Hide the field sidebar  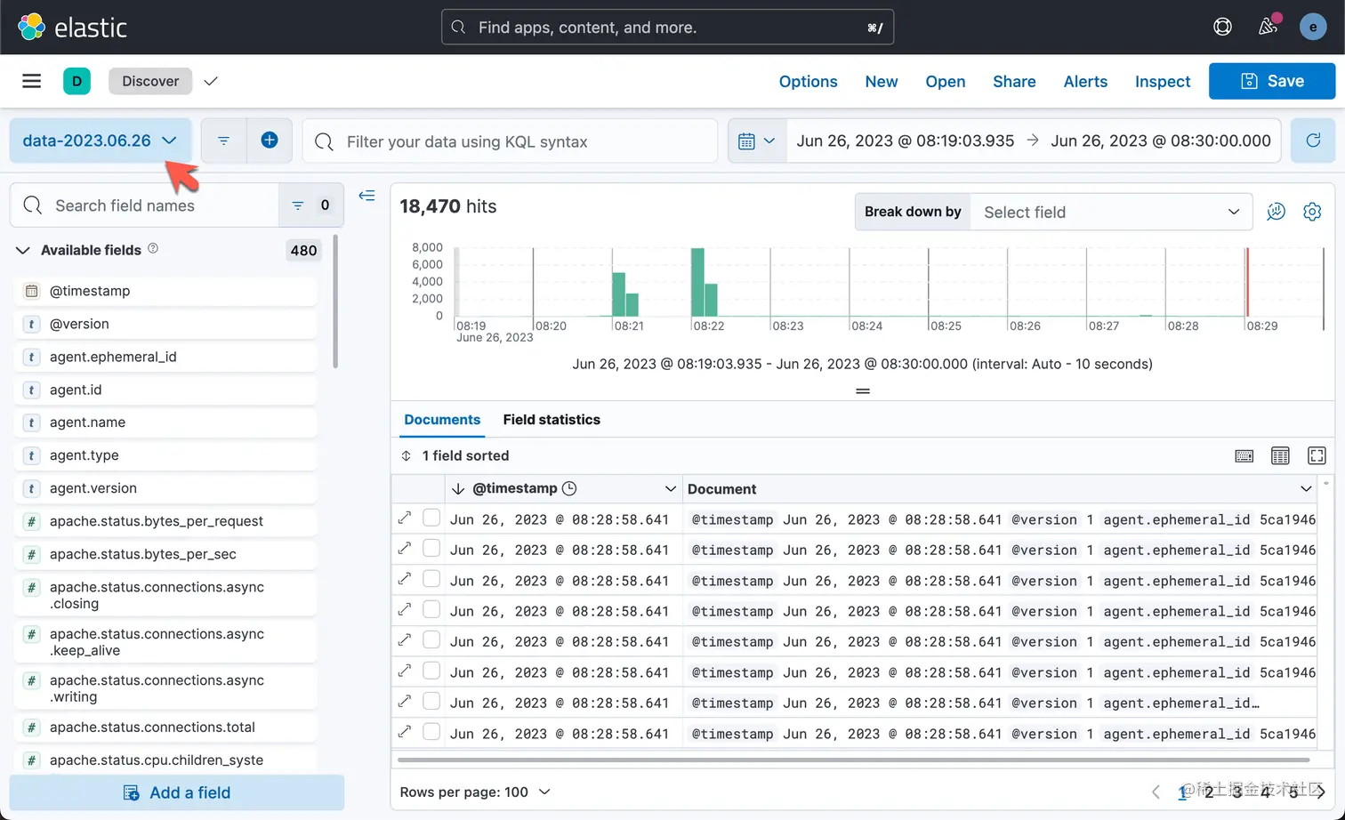pyautogui.click(x=366, y=196)
